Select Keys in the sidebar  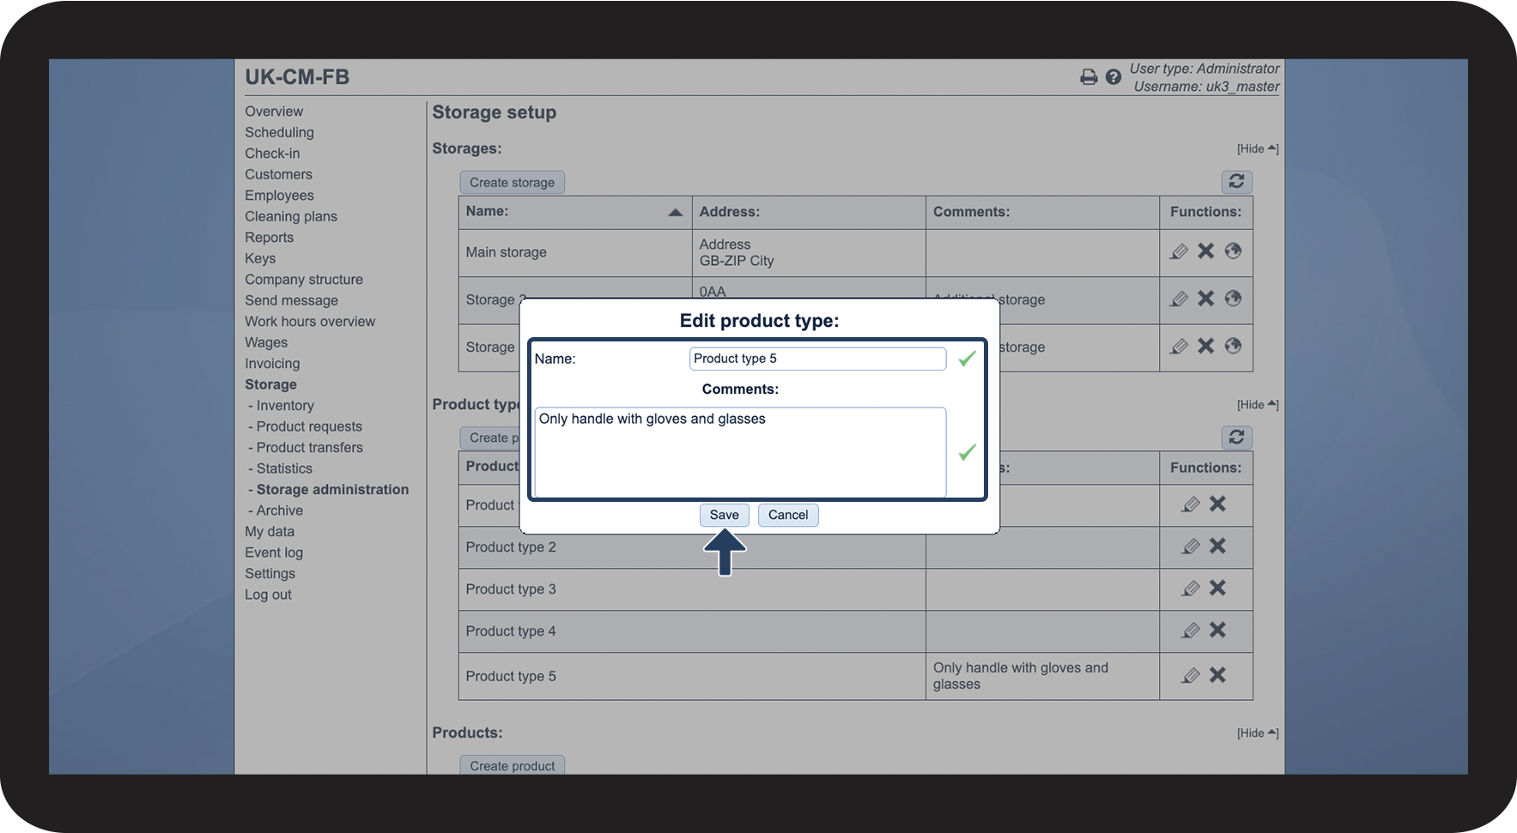260,258
